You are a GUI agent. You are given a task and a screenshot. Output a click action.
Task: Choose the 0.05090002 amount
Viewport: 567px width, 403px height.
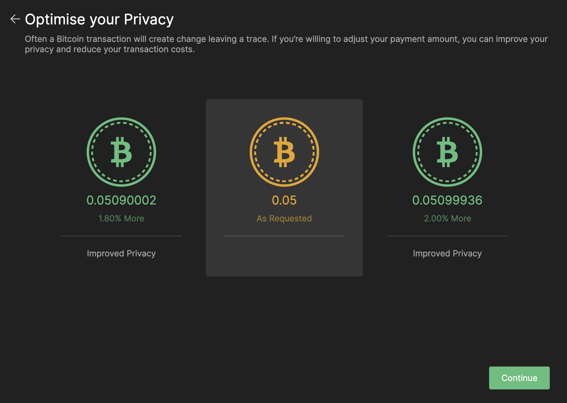coord(121,200)
